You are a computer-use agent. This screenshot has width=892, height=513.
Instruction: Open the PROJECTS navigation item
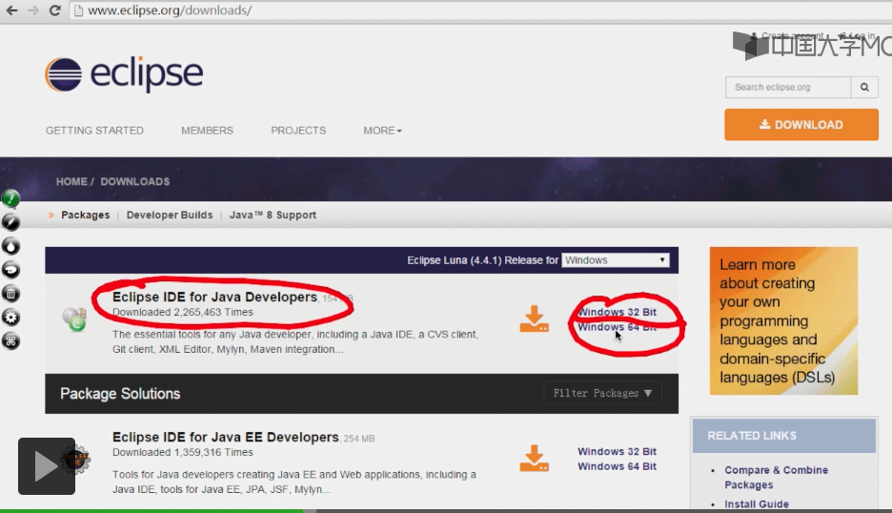298,131
